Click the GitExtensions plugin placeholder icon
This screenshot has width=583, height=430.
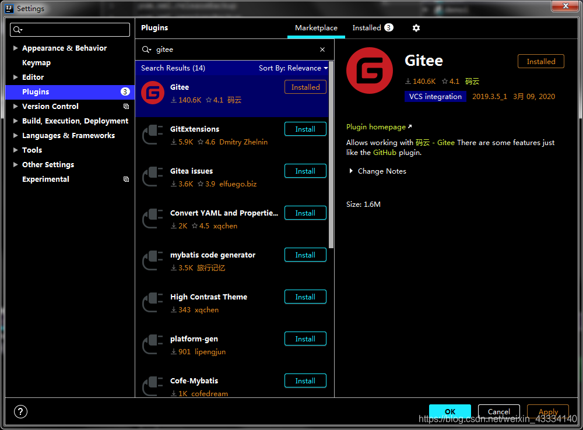pos(152,135)
